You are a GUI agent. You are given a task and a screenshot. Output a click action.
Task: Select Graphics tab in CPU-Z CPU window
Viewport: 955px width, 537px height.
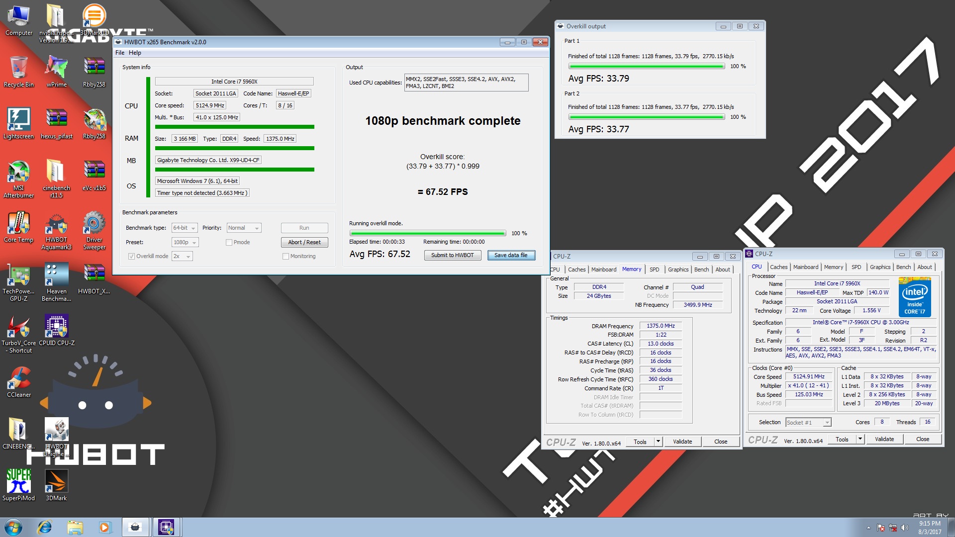click(x=880, y=267)
